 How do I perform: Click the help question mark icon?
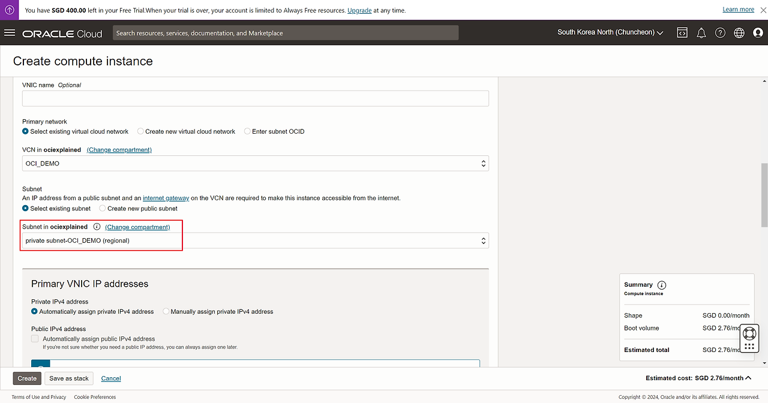point(720,33)
